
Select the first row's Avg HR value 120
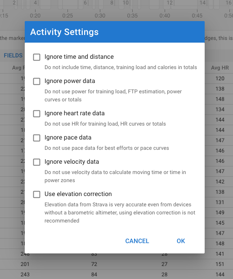[220, 78]
